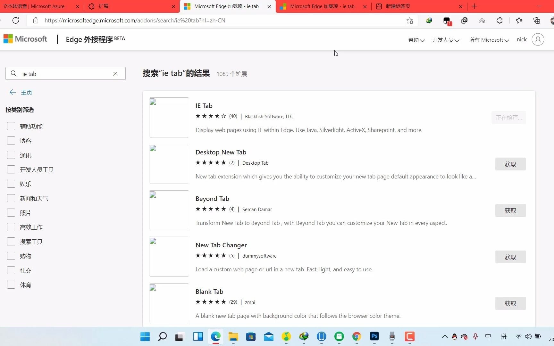Viewport: 554px width, 346px height.
Task: Click the IE Tab extension title link
Action: 204,106
